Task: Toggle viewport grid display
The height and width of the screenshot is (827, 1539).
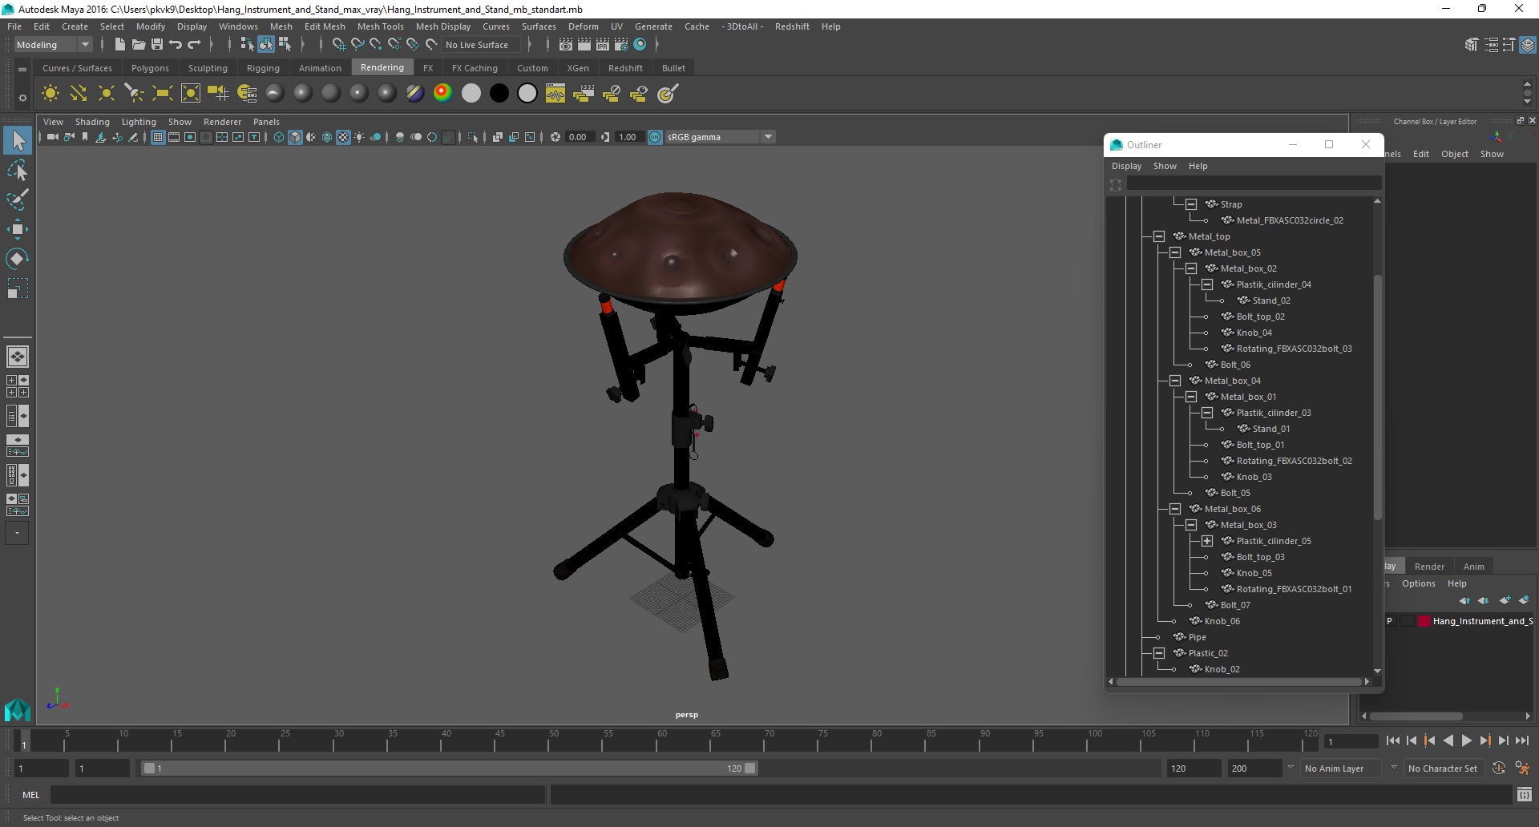Action: [158, 137]
